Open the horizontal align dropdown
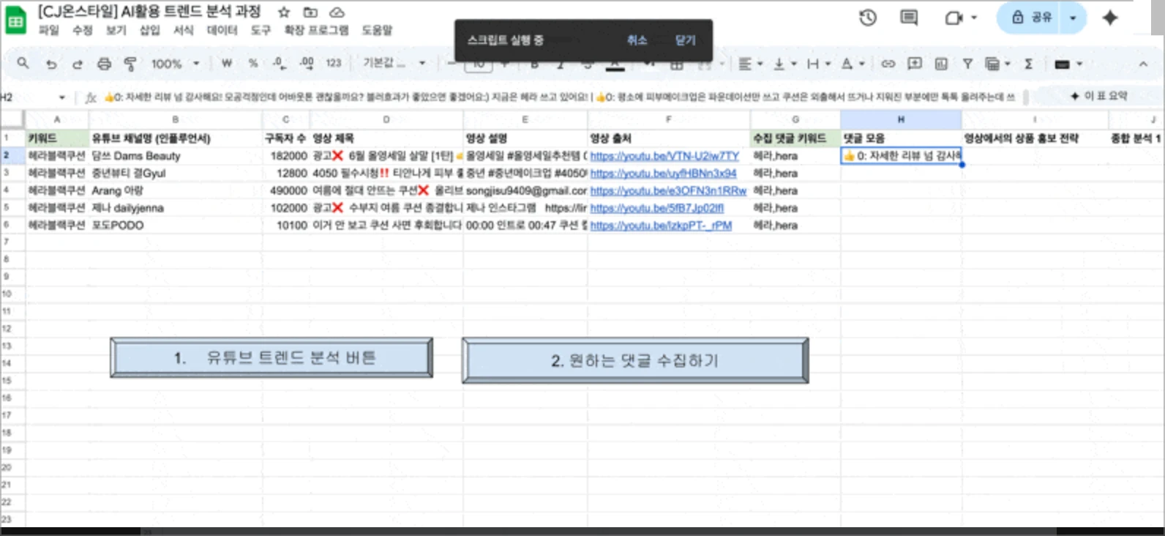 click(750, 64)
